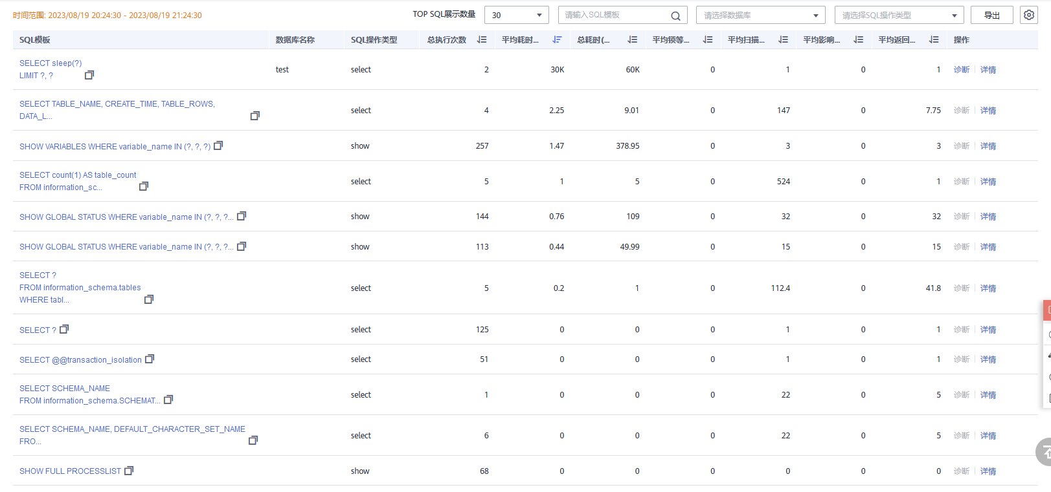1051x492 pixels.
Task: Sort by 平均影响 column
Action: point(858,39)
